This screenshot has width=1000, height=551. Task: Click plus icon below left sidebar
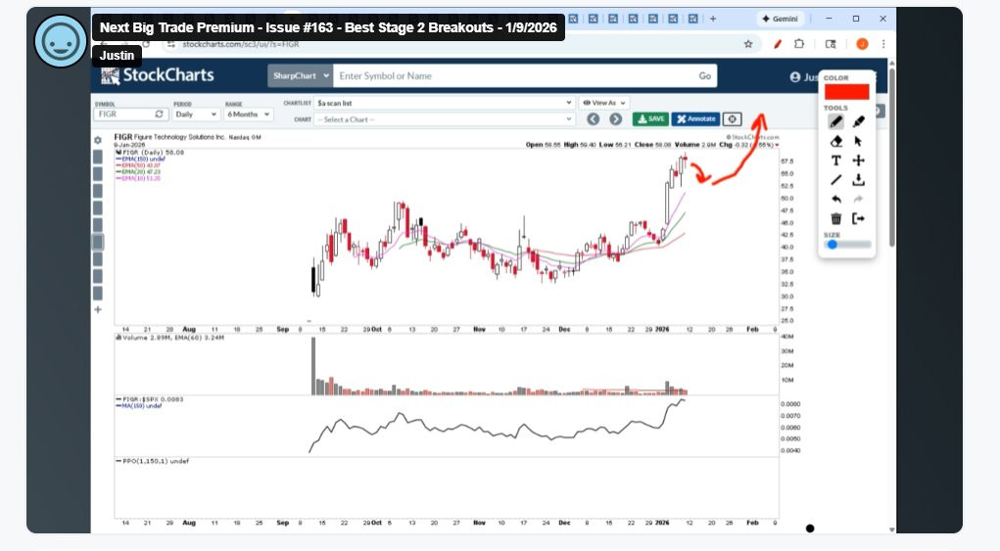(98, 309)
